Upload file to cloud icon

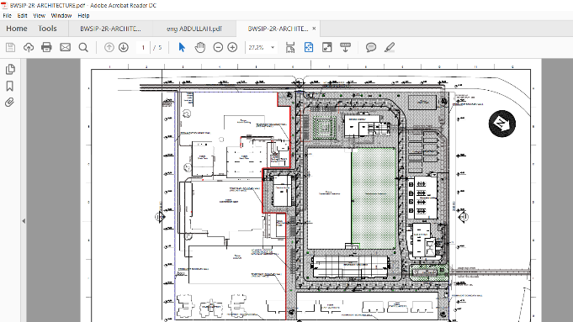coord(29,47)
